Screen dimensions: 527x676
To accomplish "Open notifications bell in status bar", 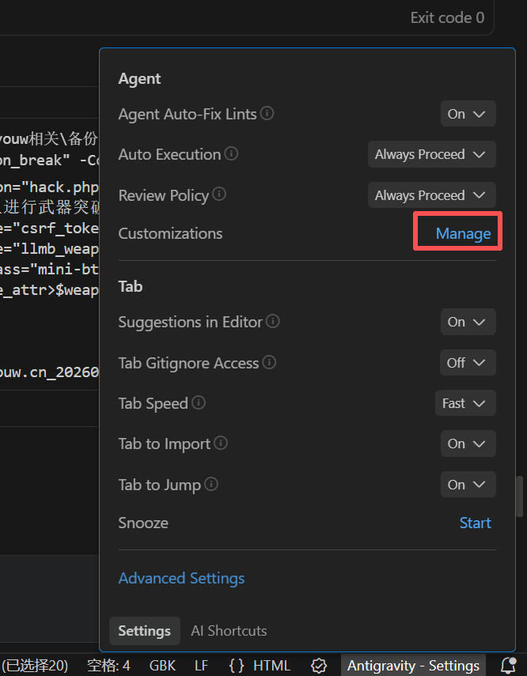I will [509, 665].
